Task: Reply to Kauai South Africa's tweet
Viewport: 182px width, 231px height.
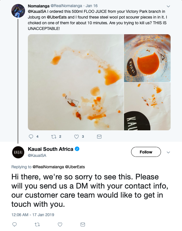Action: tap(15, 224)
